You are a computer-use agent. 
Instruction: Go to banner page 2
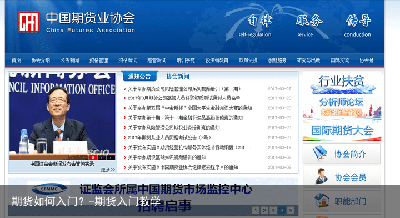tap(264, 211)
